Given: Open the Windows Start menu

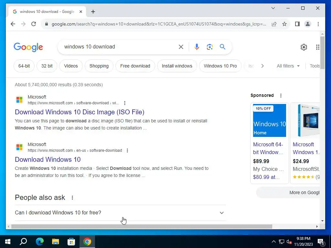Looking at the screenshot, I should pyautogui.click(x=8, y=242).
